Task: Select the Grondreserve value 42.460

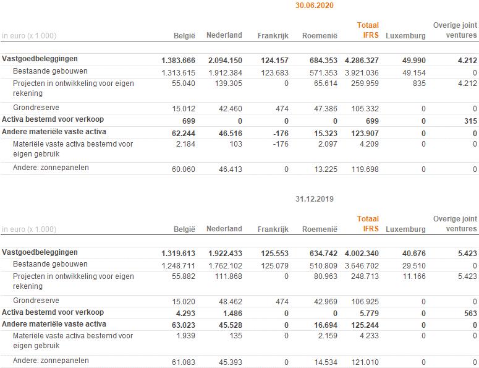Action: tap(231, 109)
